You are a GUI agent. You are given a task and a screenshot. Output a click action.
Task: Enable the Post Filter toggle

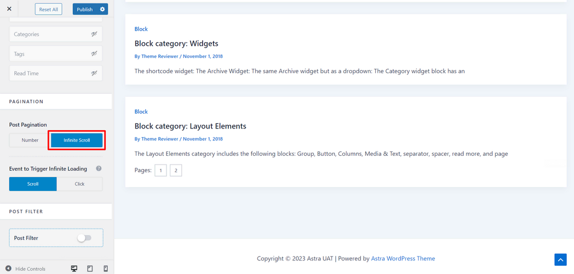[84, 238]
